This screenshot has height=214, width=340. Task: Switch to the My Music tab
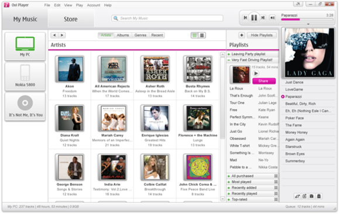point(25,19)
